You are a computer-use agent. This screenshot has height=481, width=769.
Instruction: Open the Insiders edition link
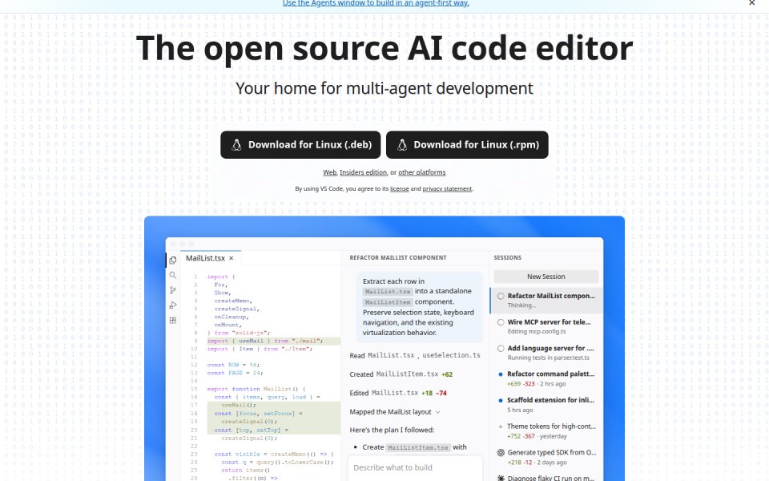[363, 172]
